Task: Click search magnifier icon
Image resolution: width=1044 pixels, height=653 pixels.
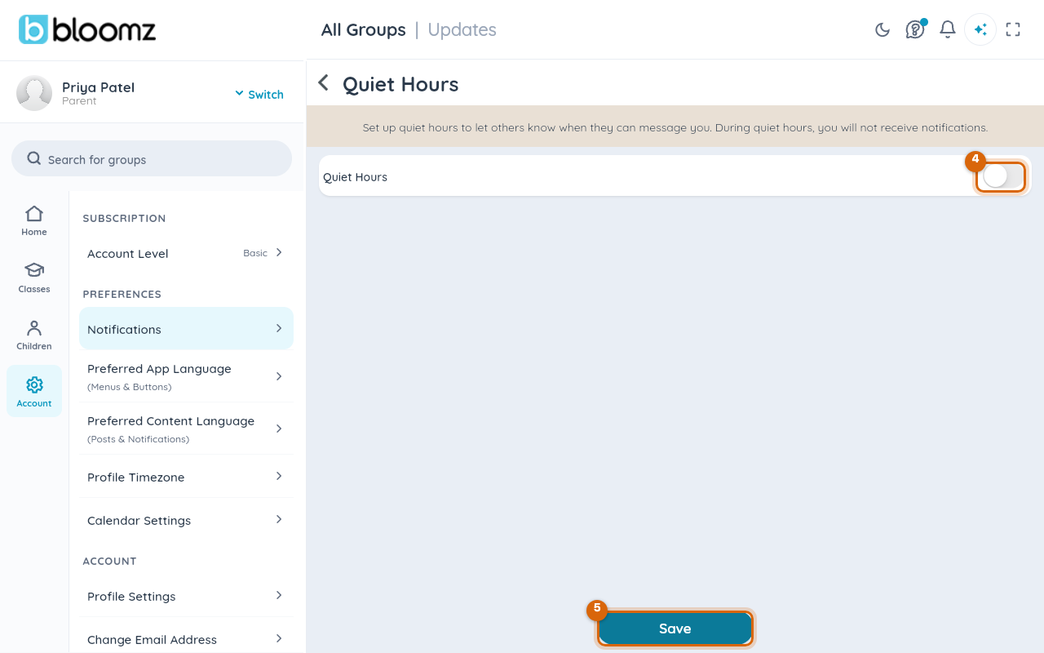Action: (x=34, y=158)
